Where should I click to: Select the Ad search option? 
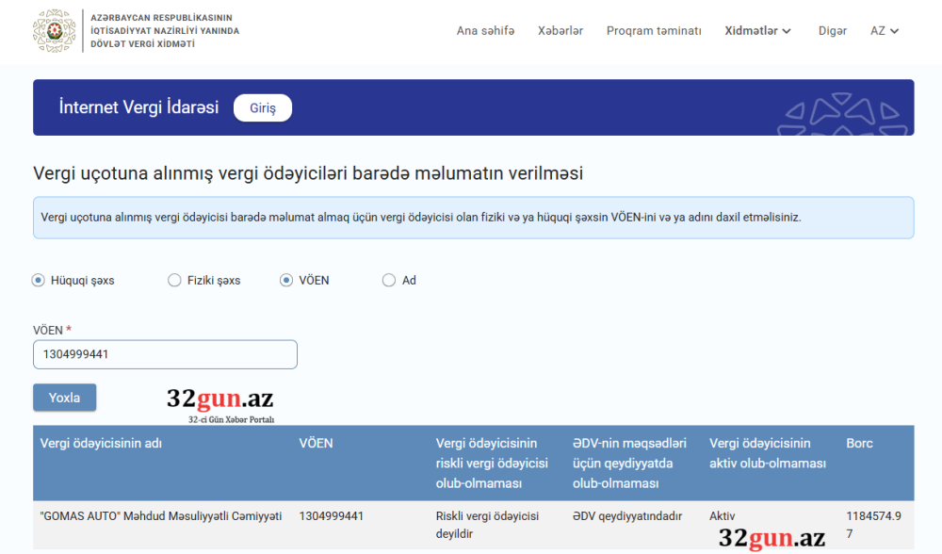point(388,280)
